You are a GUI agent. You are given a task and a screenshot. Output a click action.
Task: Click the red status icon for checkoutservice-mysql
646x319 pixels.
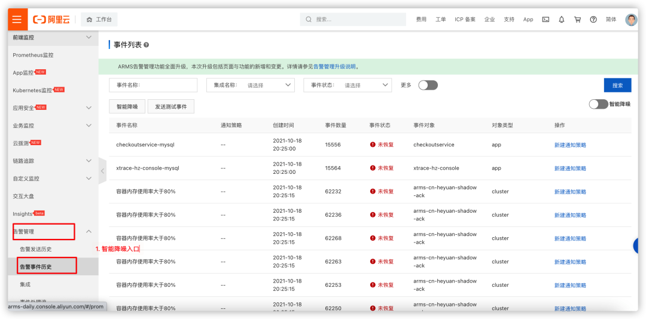point(373,145)
